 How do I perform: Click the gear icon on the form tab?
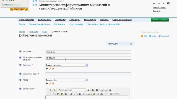[x=131, y=44]
